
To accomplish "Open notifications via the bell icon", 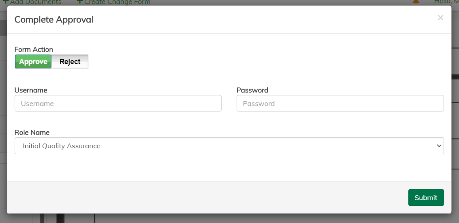I will [x=416, y=2].
